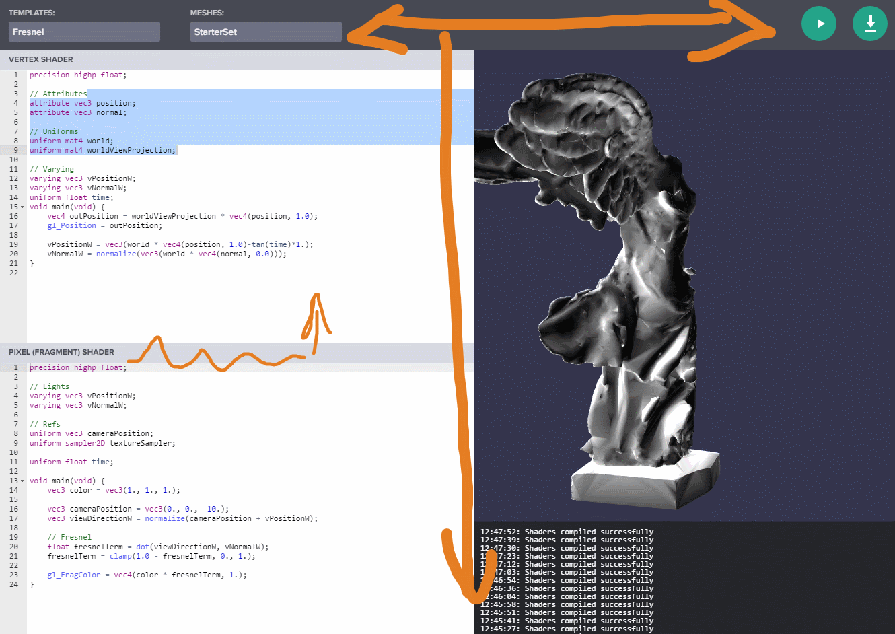Click the gl_FragColor assignment line
The width and height of the screenshot is (895, 634).
click(x=147, y=575)
